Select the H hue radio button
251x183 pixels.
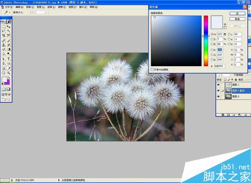(212, 34)
